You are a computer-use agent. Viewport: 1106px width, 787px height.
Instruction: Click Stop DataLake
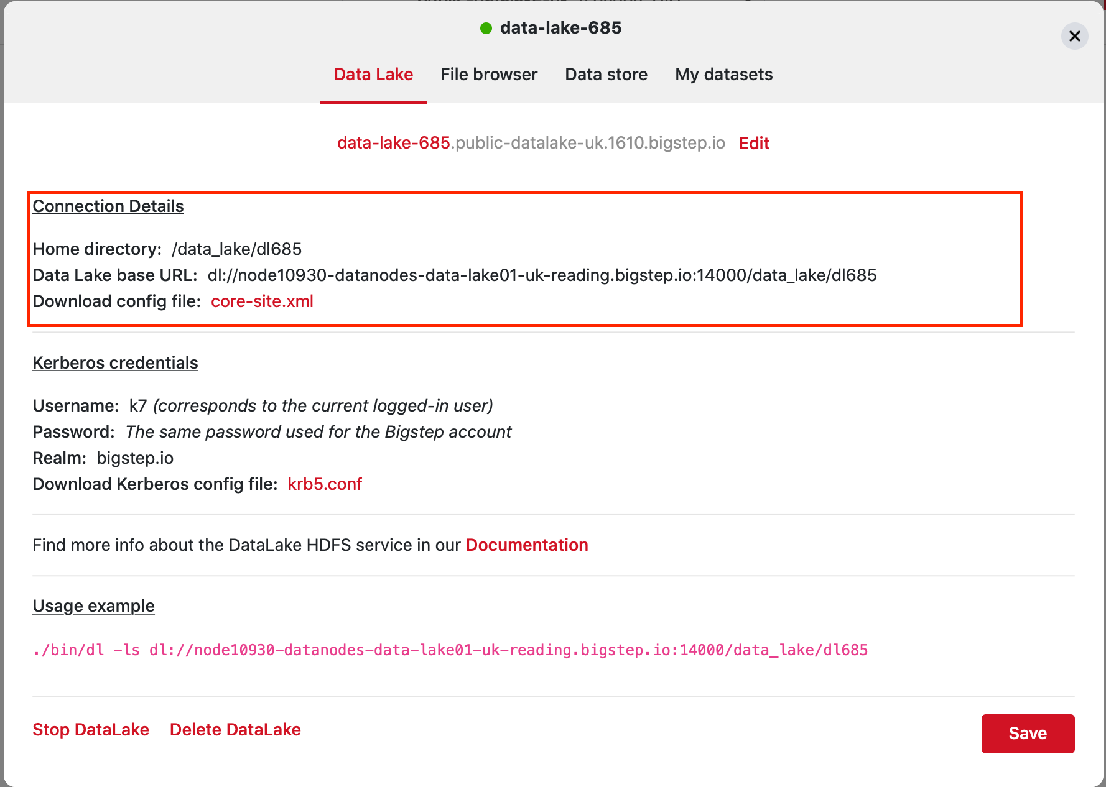pos(91,730)
